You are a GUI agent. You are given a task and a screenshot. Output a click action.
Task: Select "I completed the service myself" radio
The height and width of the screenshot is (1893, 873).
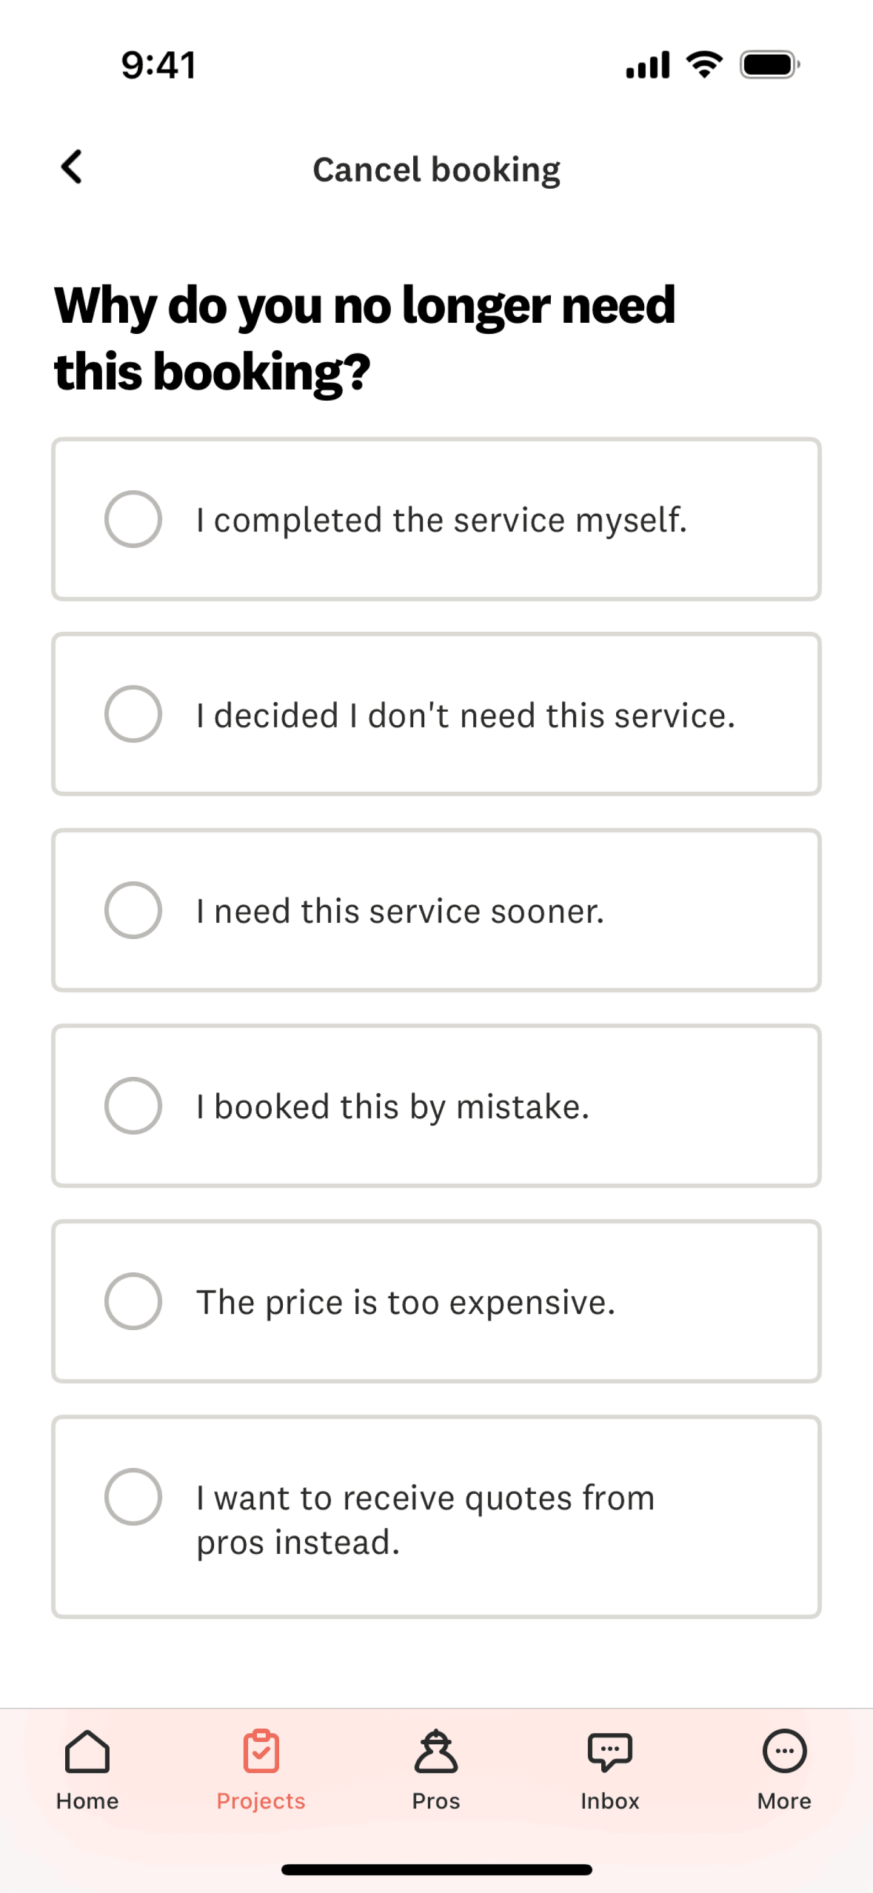point(133,519)
